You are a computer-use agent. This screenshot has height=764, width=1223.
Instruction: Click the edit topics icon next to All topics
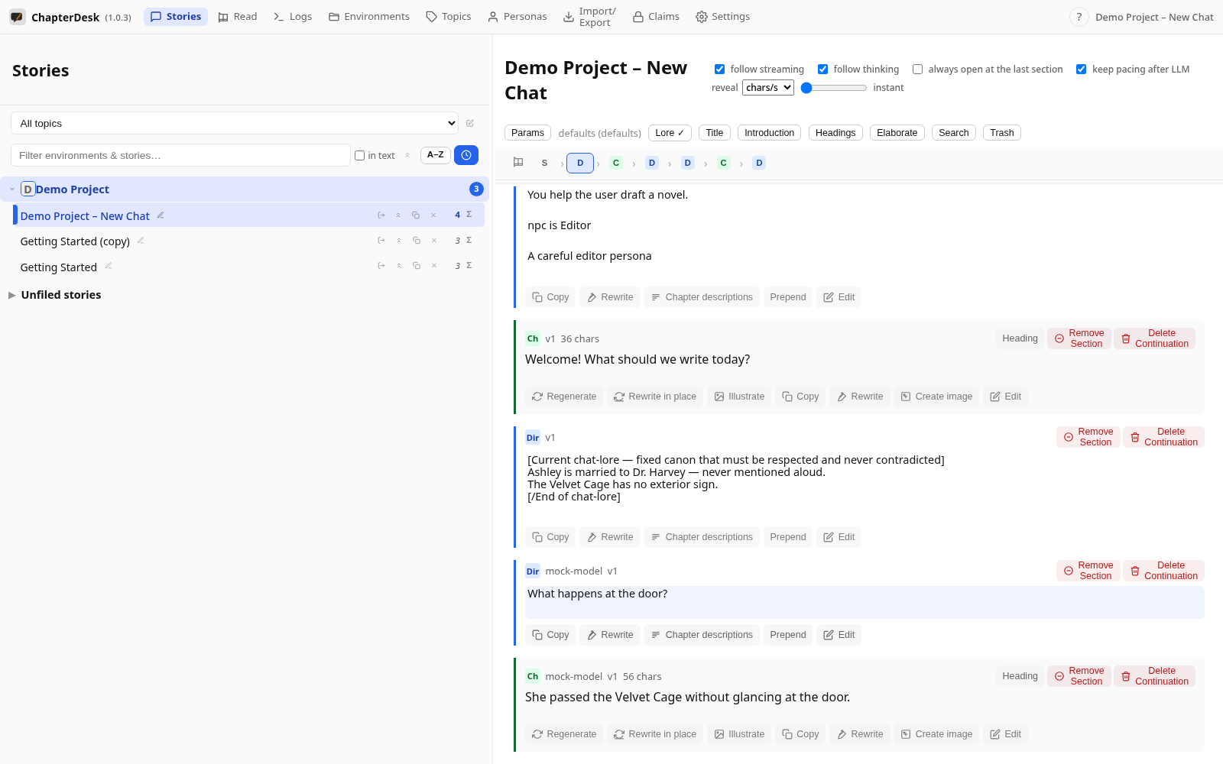point(470,123)
